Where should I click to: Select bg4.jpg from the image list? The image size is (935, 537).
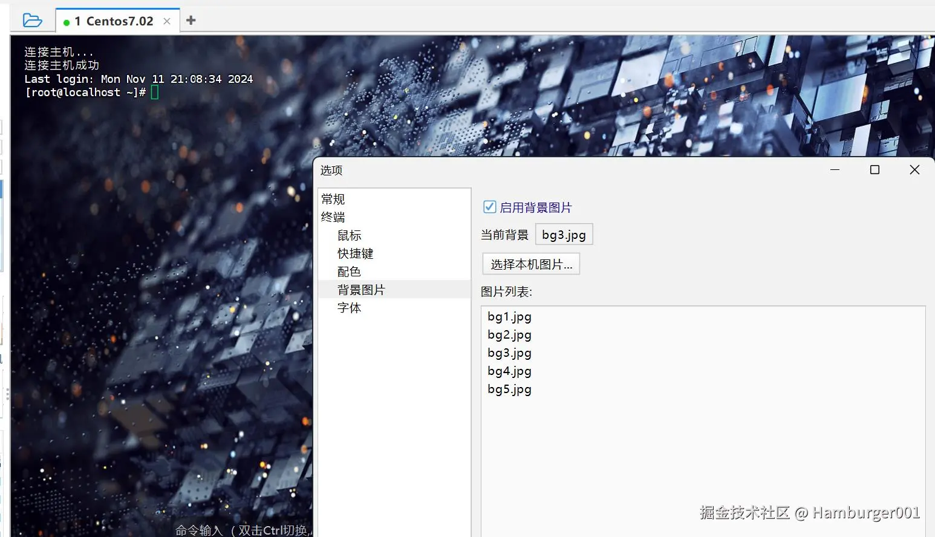coord(509,371)
